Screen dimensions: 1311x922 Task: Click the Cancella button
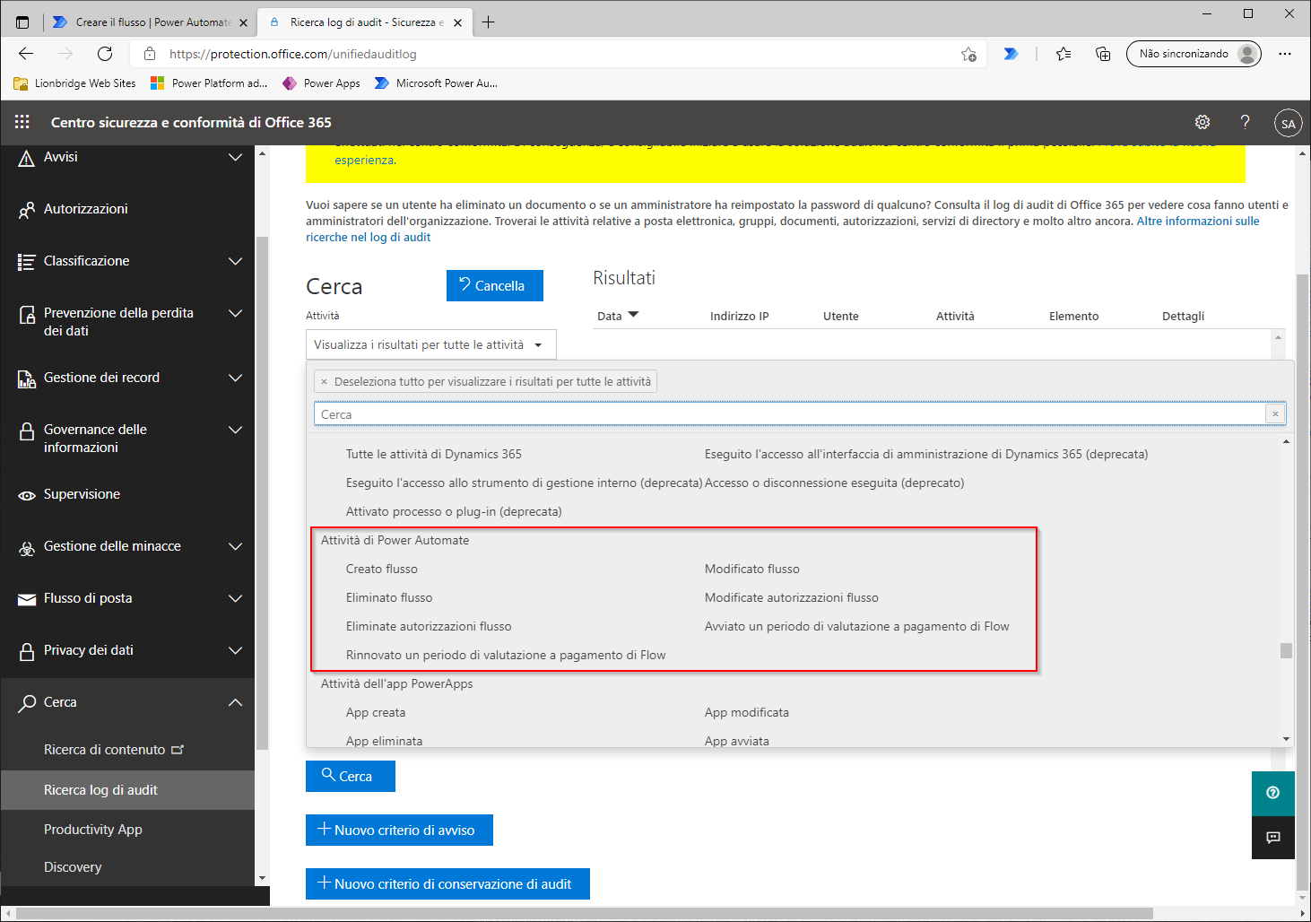(x=495, y=285)
